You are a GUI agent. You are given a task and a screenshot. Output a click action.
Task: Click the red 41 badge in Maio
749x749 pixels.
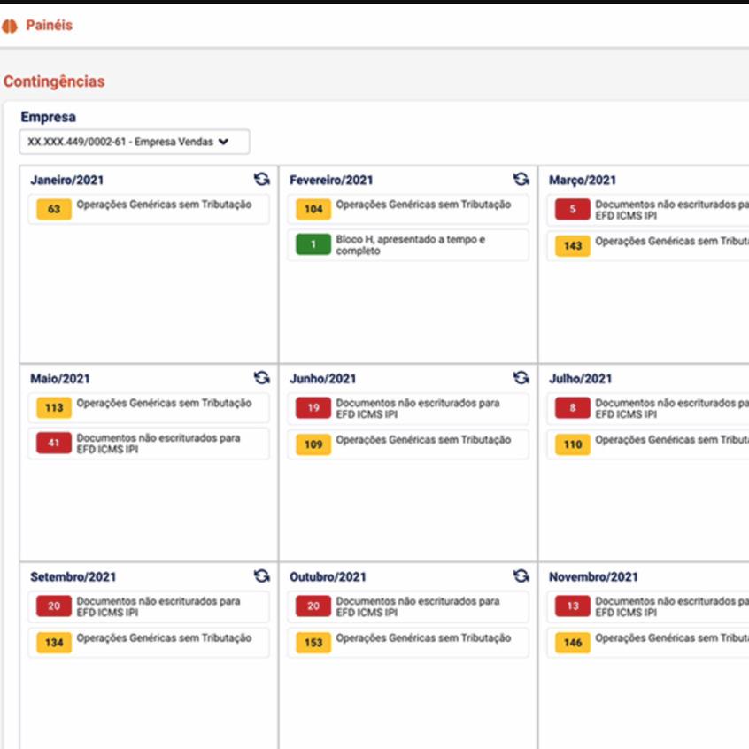[x=54, y=444]
